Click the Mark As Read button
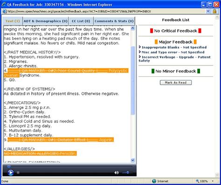 (x=176, y=82)
